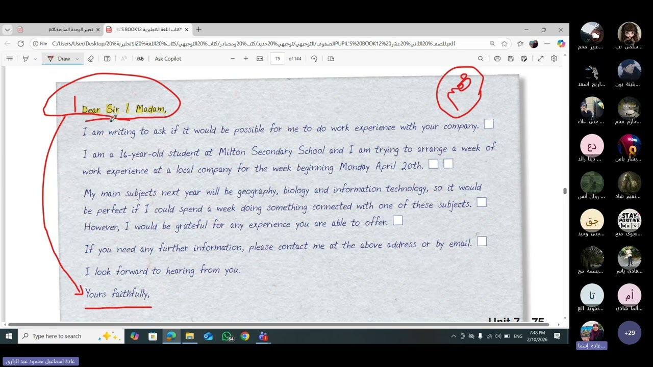
Task: Click the address bar file path
Action: (x=254, y=44)
